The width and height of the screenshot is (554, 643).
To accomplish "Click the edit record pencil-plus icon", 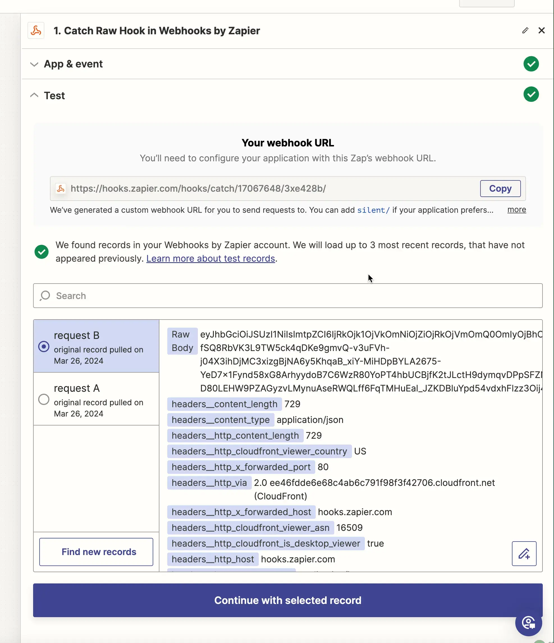I will coord(524,554).
